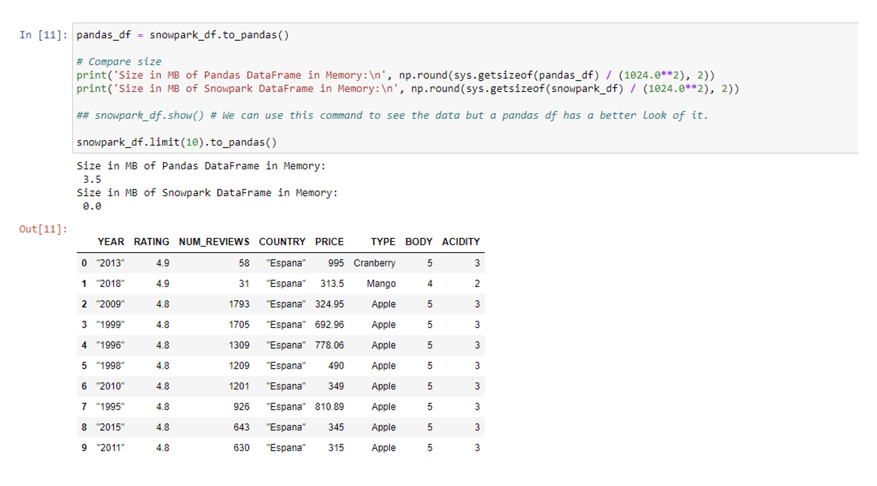The height and width of the screenshot is (486, 877).
Task: Click the price cell 349
Action: tap(336, 387)
